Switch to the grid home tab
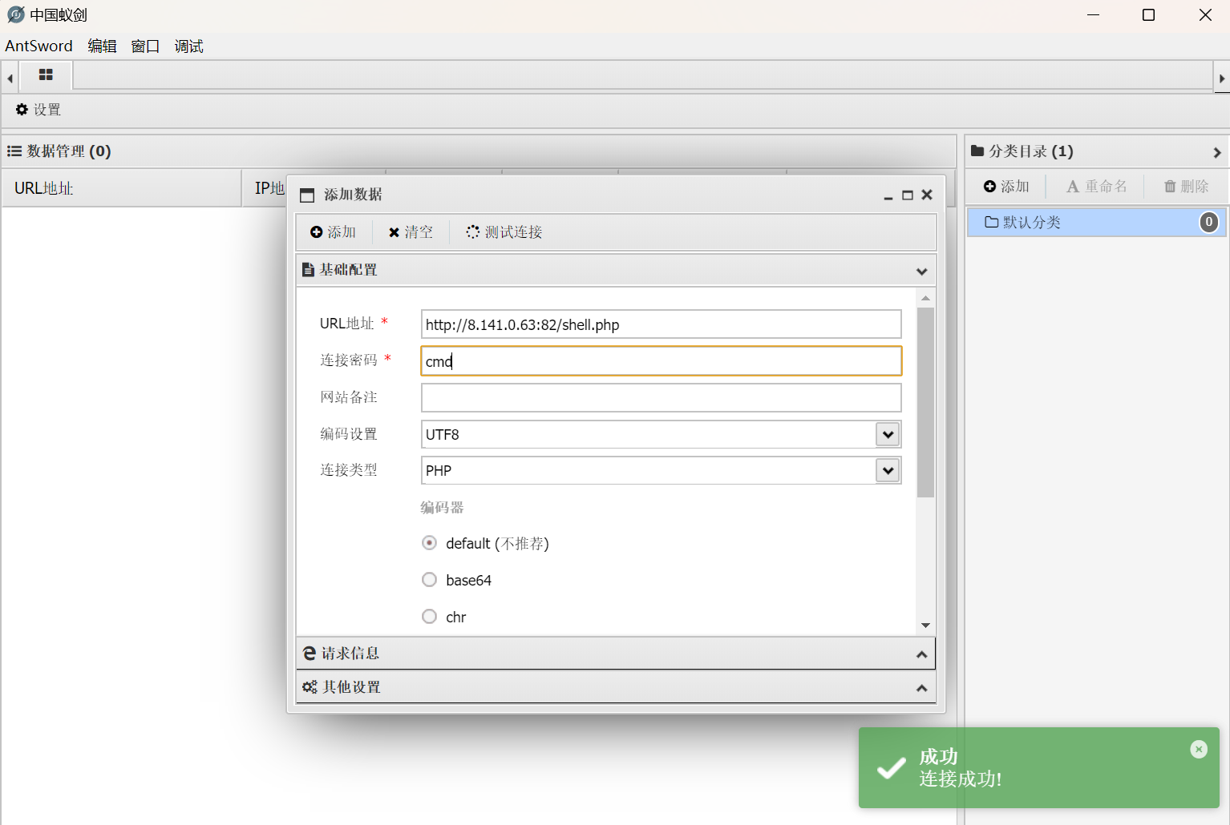 click(46, 74)
